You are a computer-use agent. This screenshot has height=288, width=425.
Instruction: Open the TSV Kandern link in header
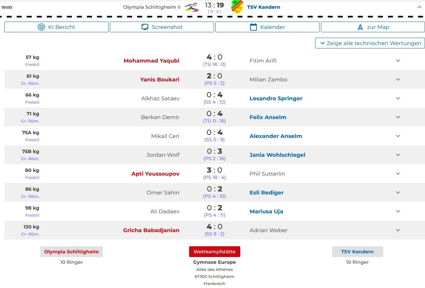(264, 7)
